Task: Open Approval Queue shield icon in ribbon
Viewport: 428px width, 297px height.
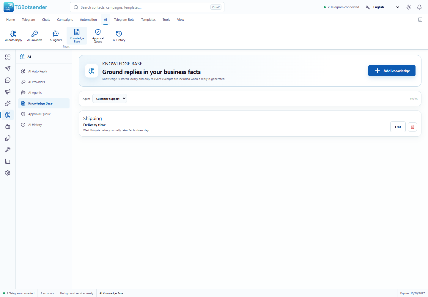Action: click(x=98, y=36)
